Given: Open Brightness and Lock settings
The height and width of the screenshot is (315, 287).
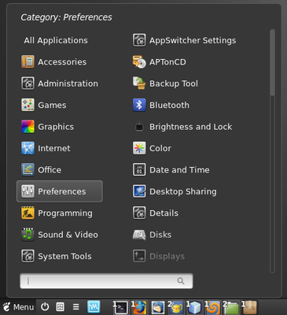Looking at the screenshot, I should point(182,127).
